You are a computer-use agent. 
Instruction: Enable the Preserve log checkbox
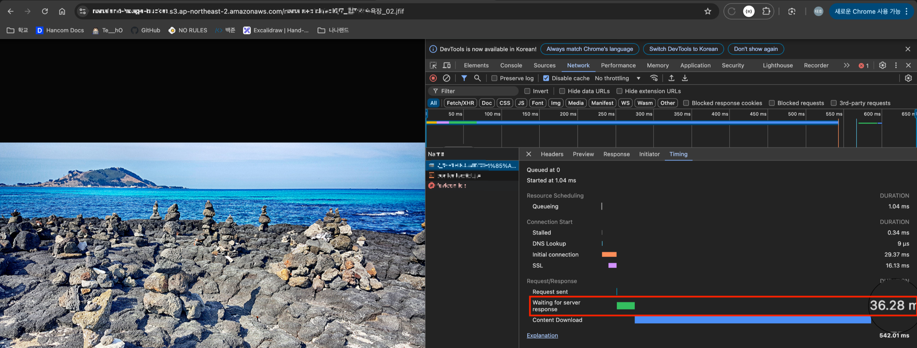click(x=494, y=78)
